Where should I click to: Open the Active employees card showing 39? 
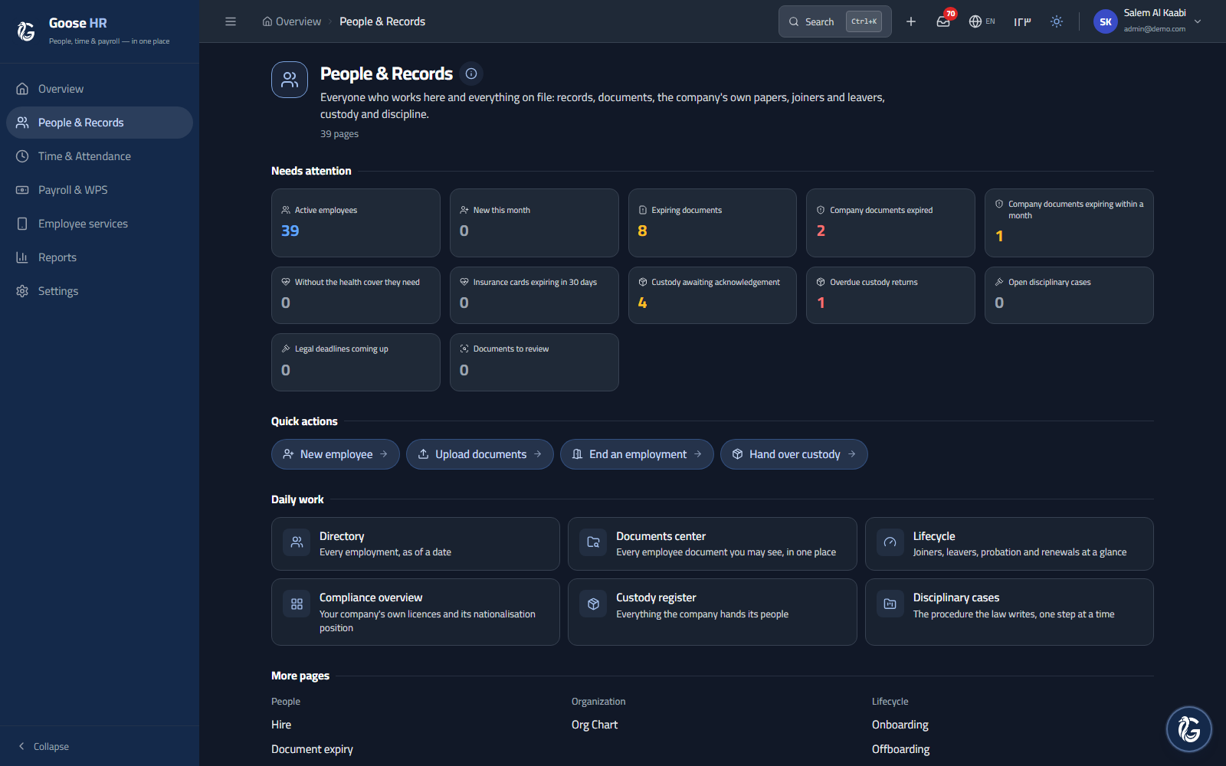point(356,223)
